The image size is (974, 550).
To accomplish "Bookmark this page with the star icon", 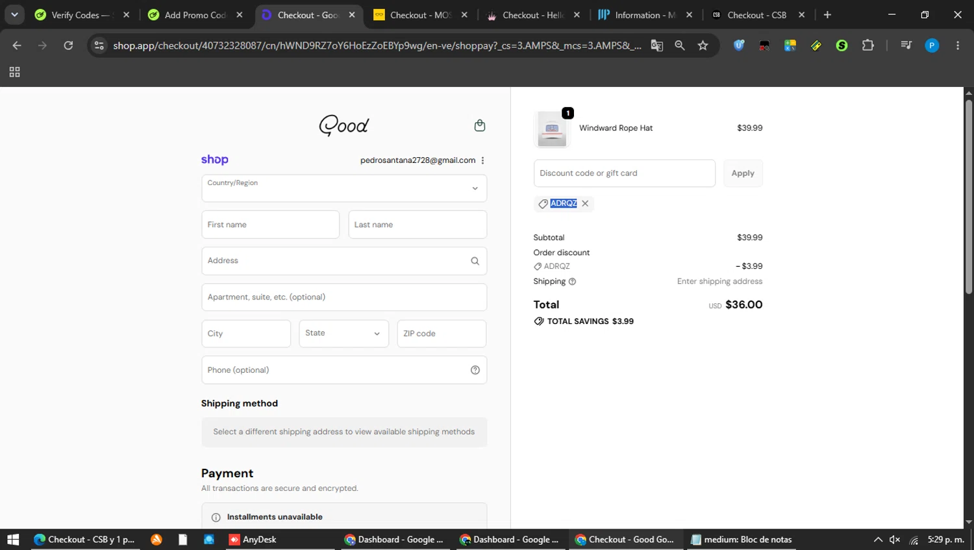I will (x=703, y=45).
